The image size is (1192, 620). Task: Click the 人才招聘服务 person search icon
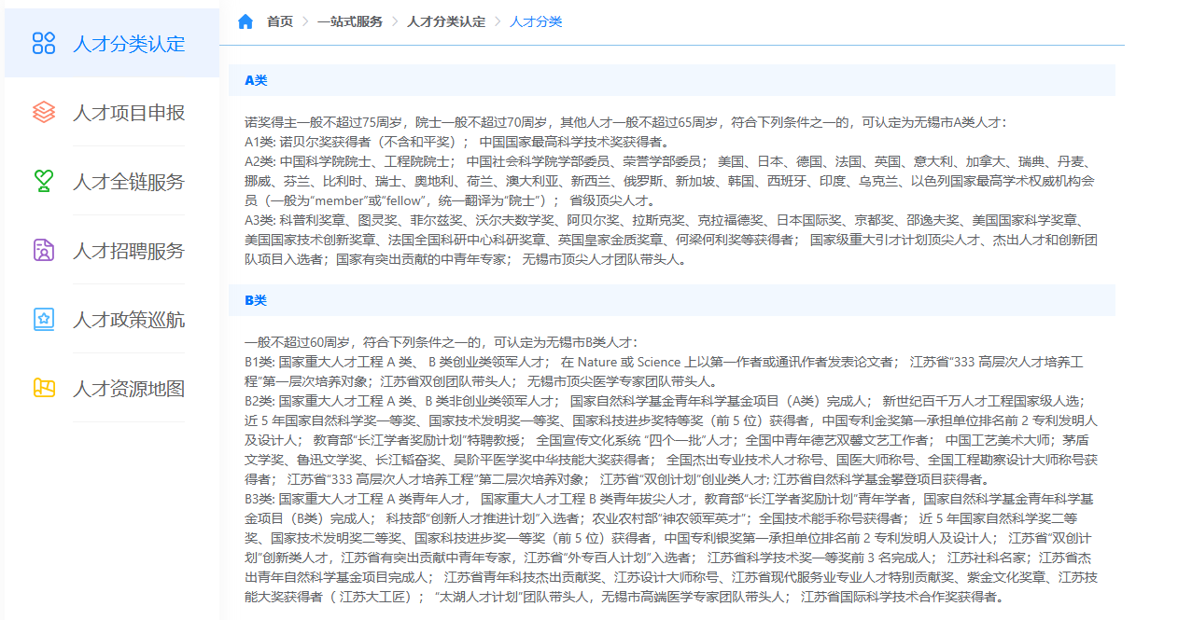pos(44,250)
